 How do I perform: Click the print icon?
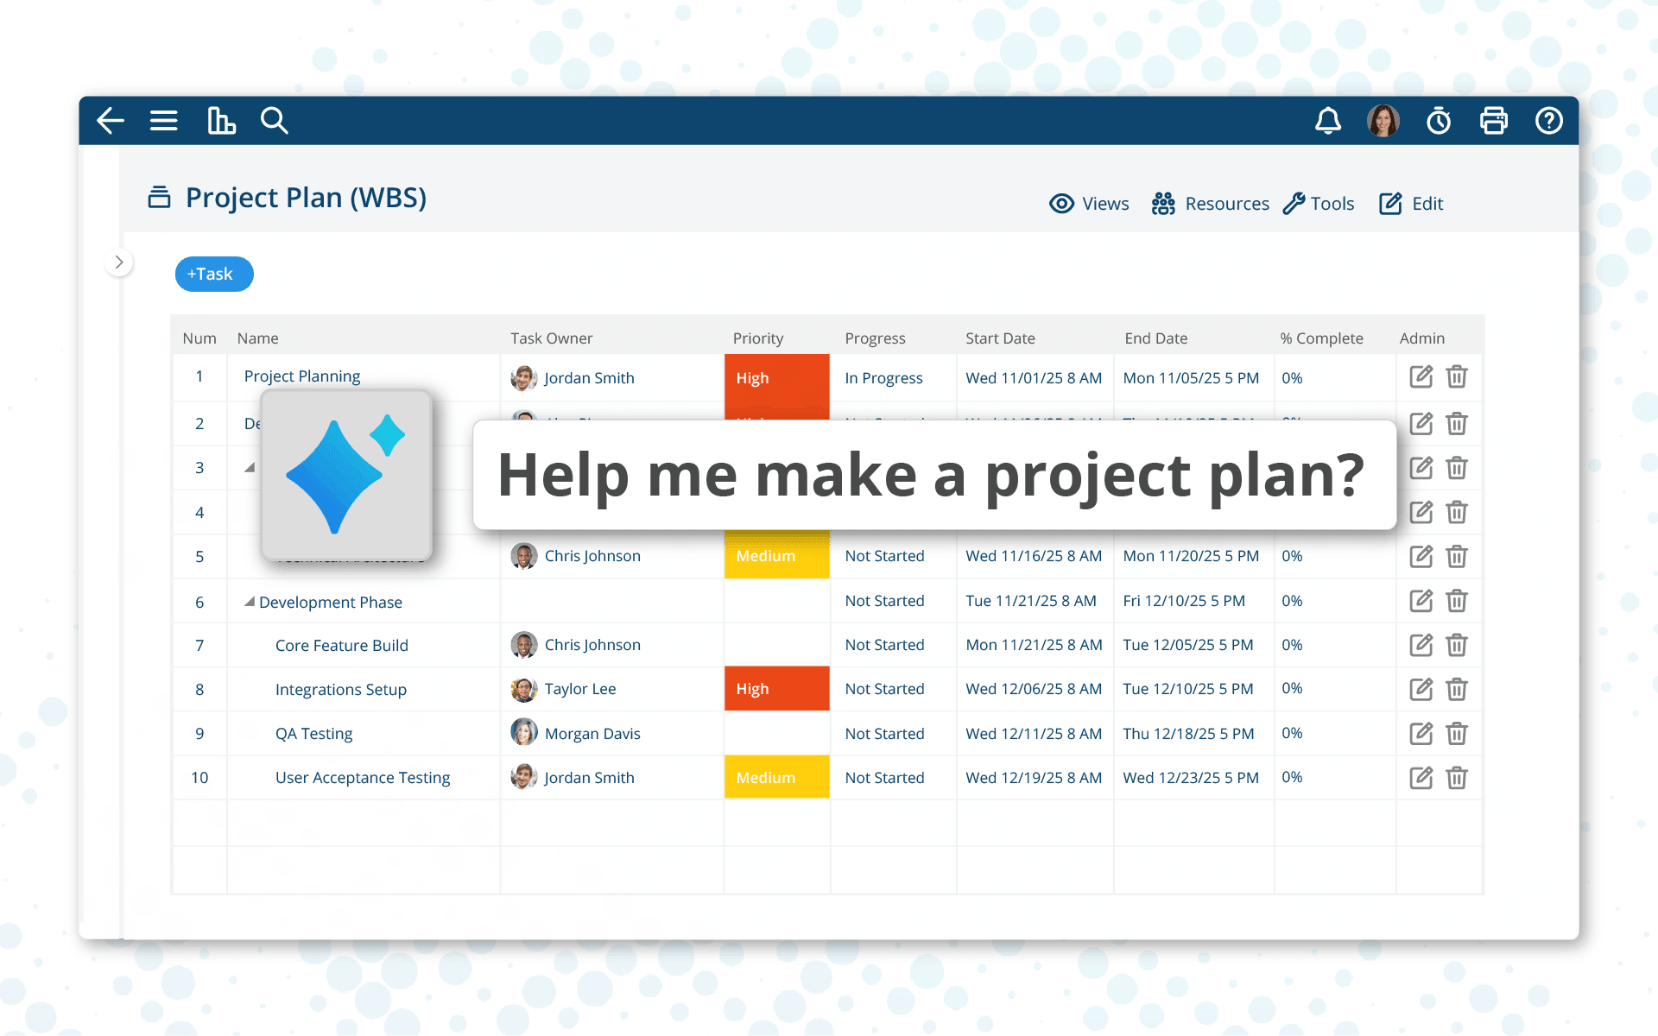1494,121
